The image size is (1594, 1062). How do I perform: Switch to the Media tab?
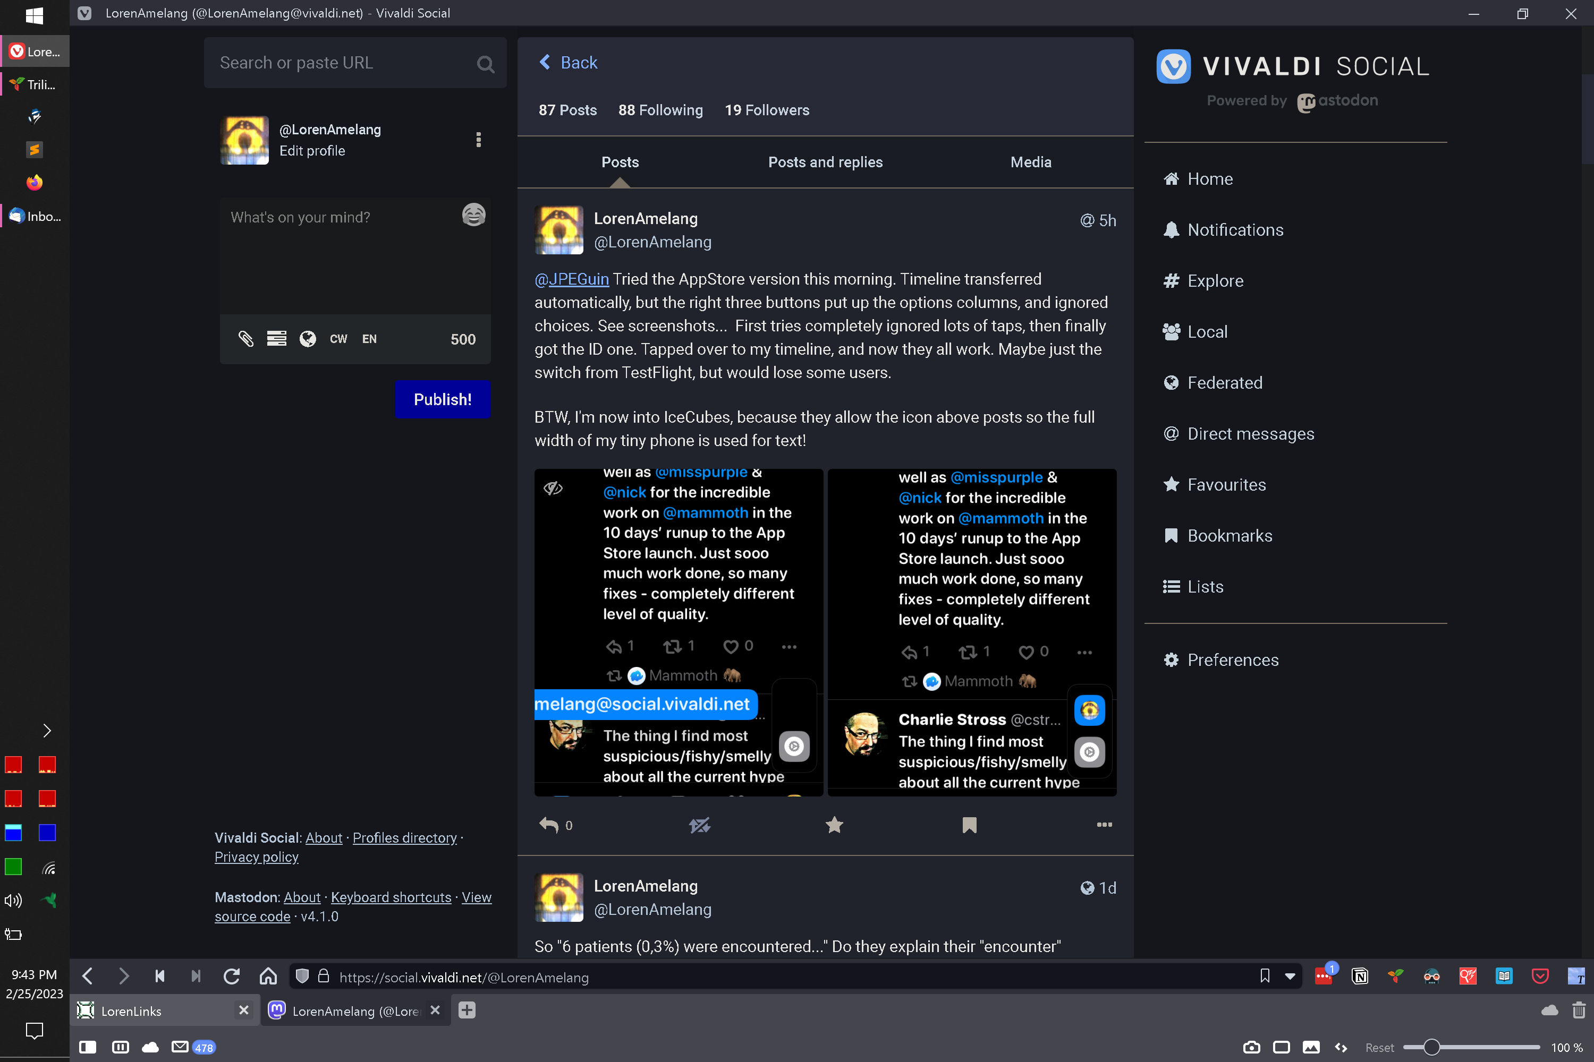click(1031, 162)
